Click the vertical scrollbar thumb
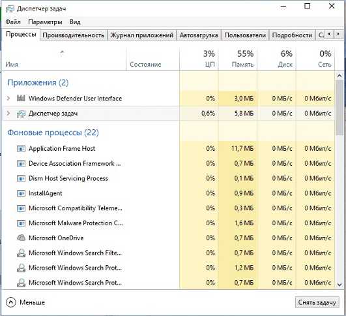This screenshot has width=346, height=316. click(x=339, y=108)
